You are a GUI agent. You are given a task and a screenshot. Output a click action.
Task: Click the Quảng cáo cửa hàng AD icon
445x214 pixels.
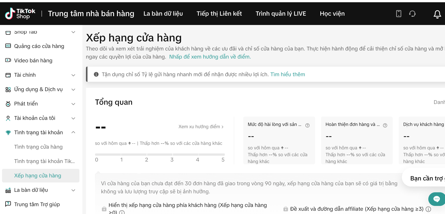(x=8, y=46)
